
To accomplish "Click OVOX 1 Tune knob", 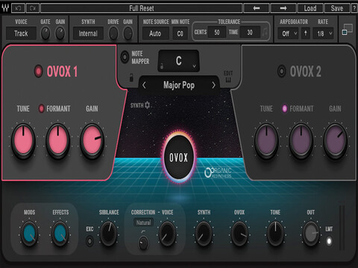I will (x=23, y=141).
